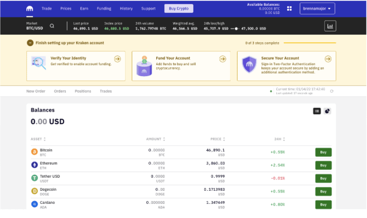Screen dimensions: 367x218
Task: Open the Secure Your Account card title
Action: [280, 58]
